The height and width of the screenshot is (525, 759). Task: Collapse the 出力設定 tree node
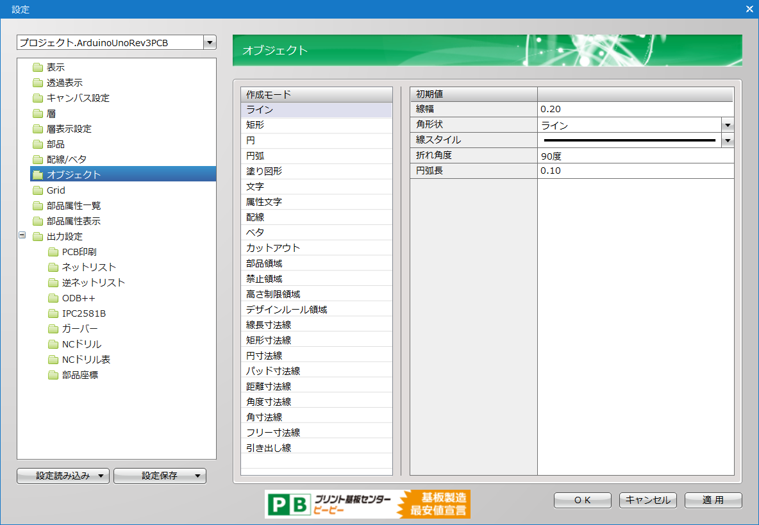point(22,235)
